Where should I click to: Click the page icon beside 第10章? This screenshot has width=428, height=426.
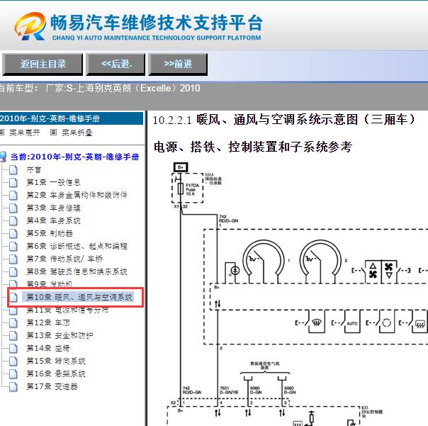13,297
